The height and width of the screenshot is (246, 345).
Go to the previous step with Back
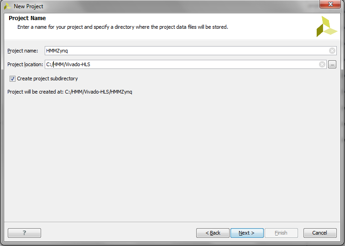213,233
